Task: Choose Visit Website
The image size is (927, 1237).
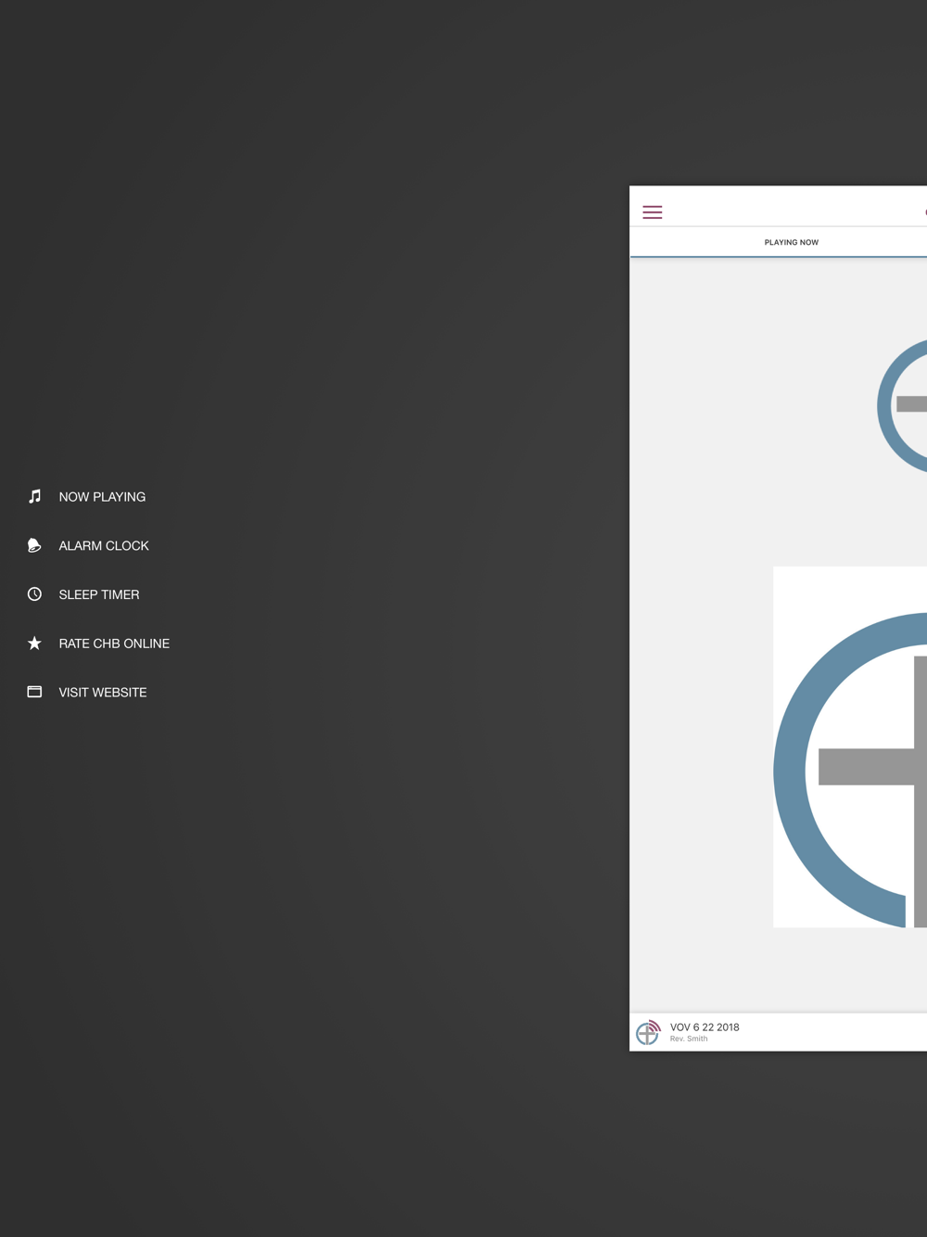Action: click(103, 693)
